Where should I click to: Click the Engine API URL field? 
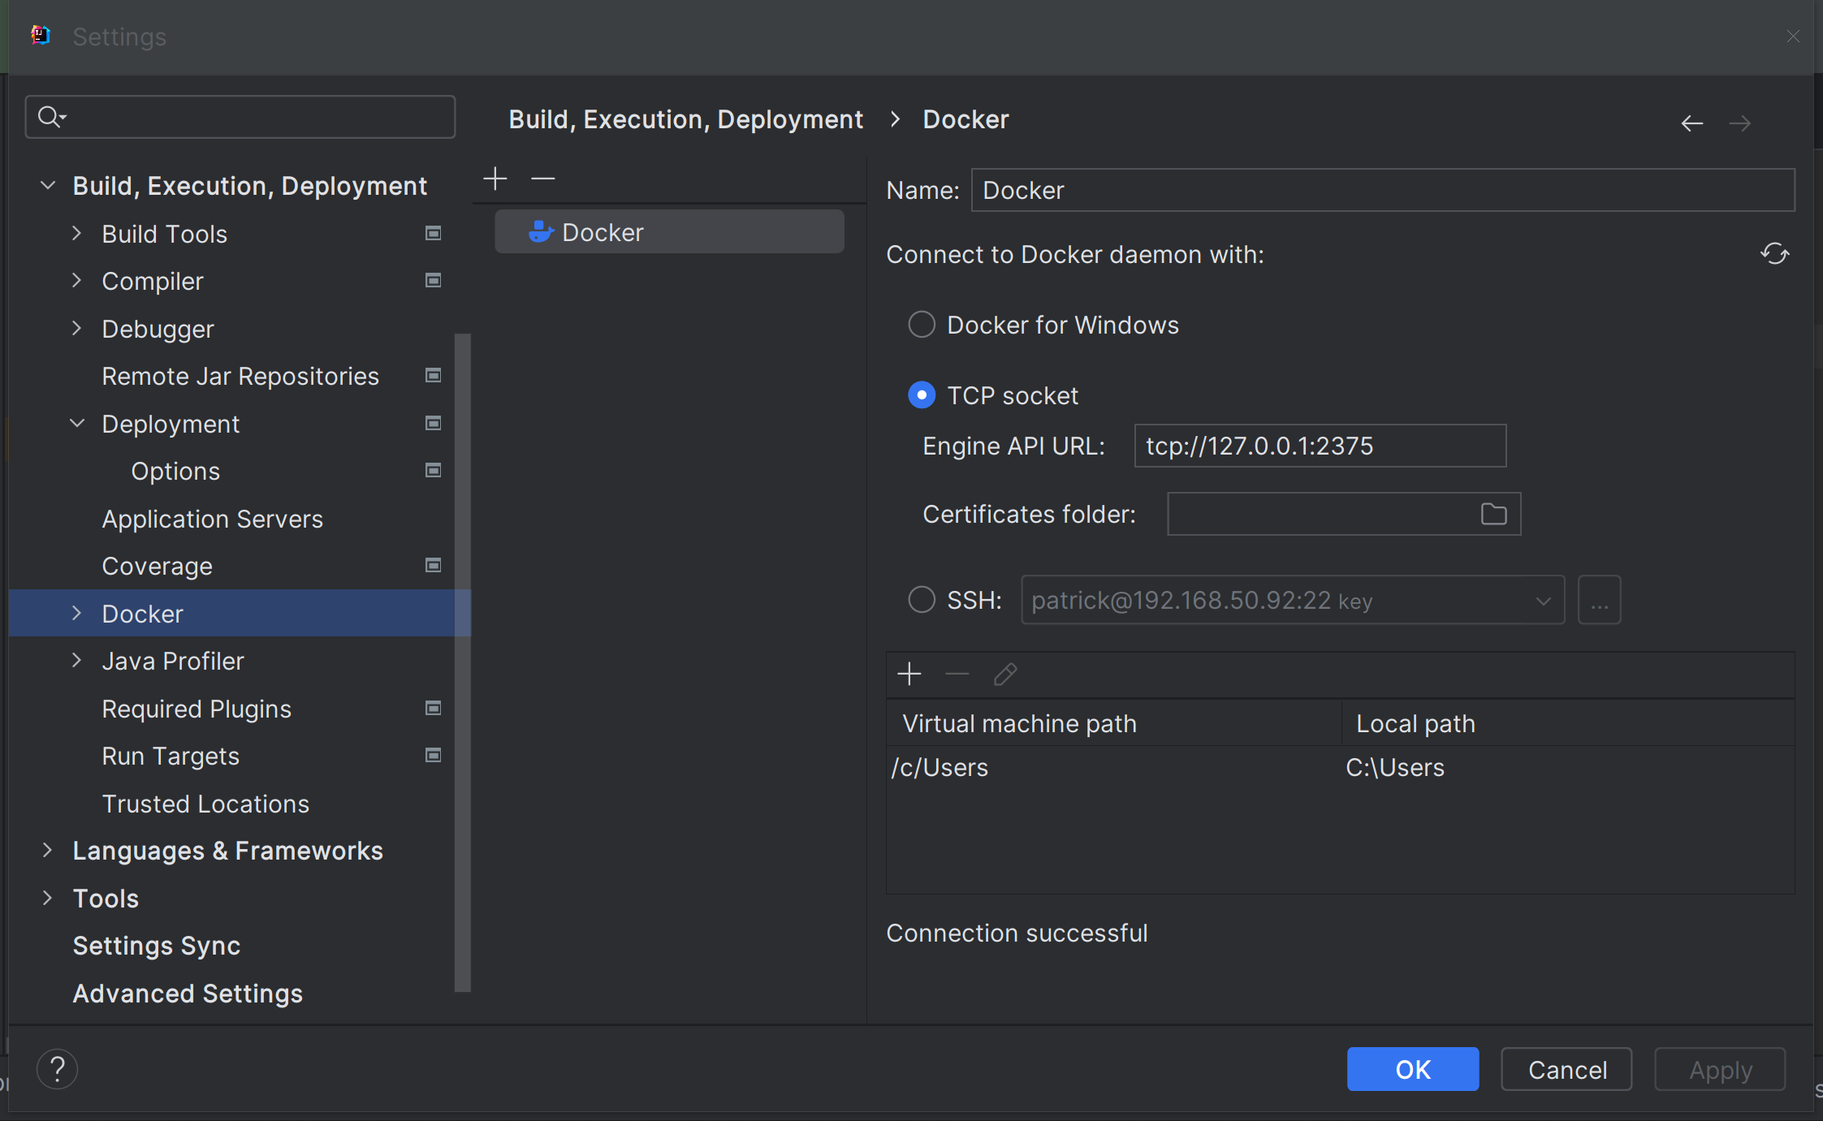pyautogui.click(x=1320, y=446)
